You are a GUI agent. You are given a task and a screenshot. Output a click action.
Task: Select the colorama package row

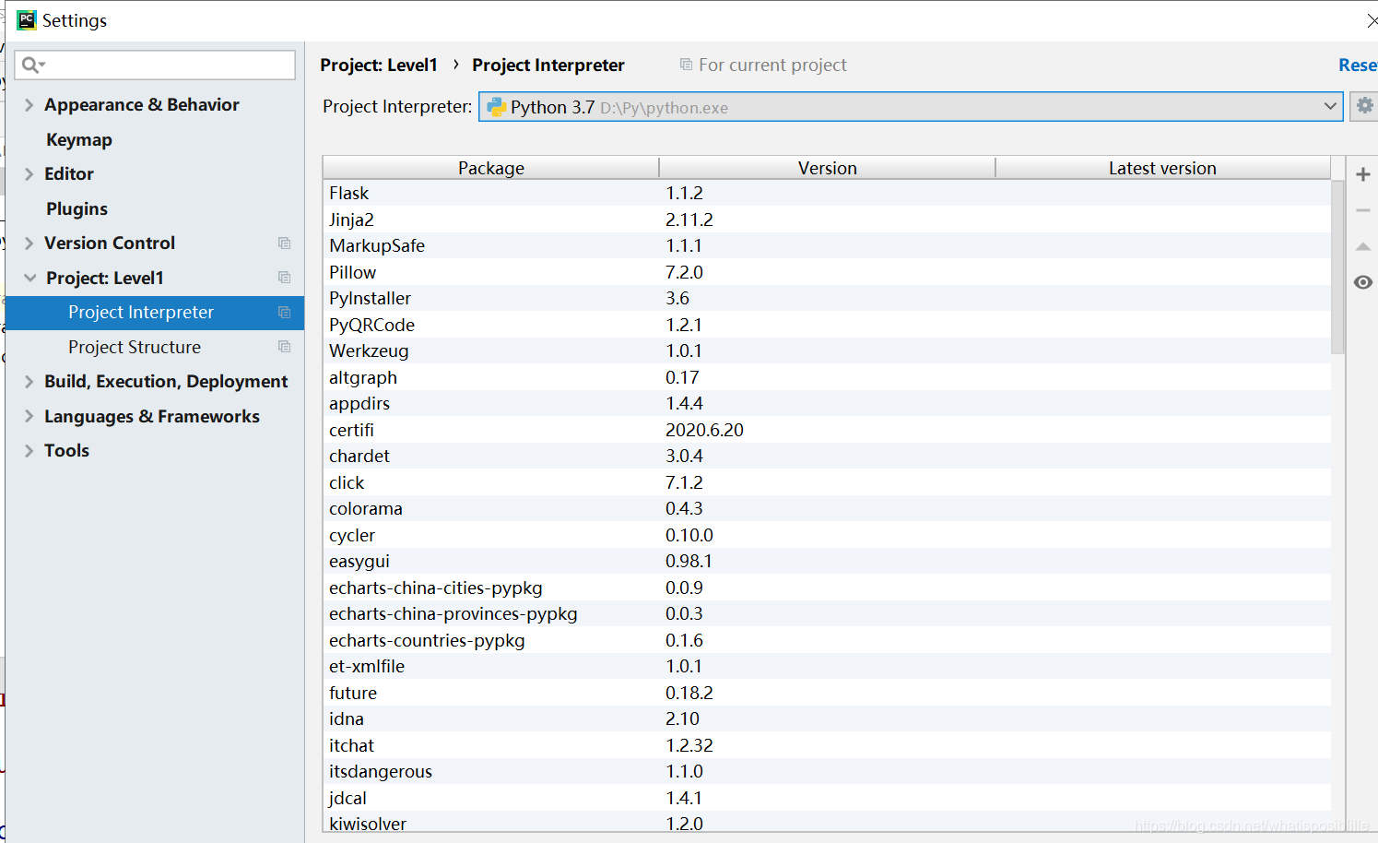point(827,508)
